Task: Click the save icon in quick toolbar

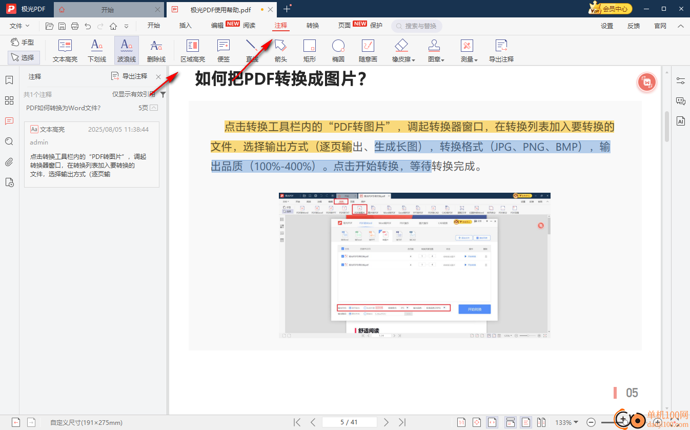Action: point(62,26)
